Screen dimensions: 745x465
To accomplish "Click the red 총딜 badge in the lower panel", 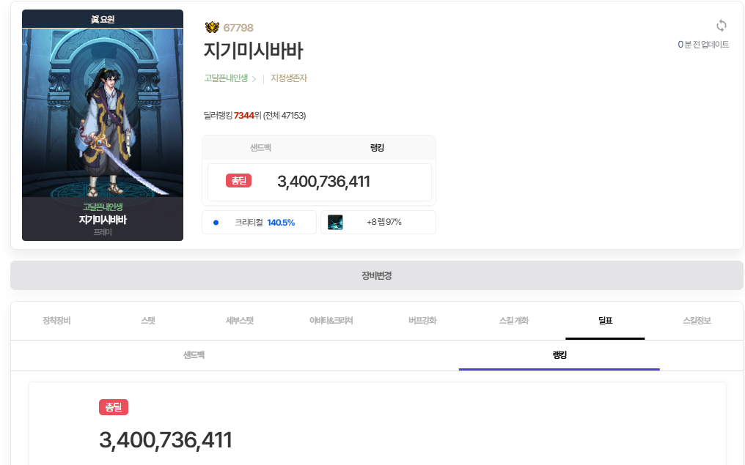I will pos(114,407).
